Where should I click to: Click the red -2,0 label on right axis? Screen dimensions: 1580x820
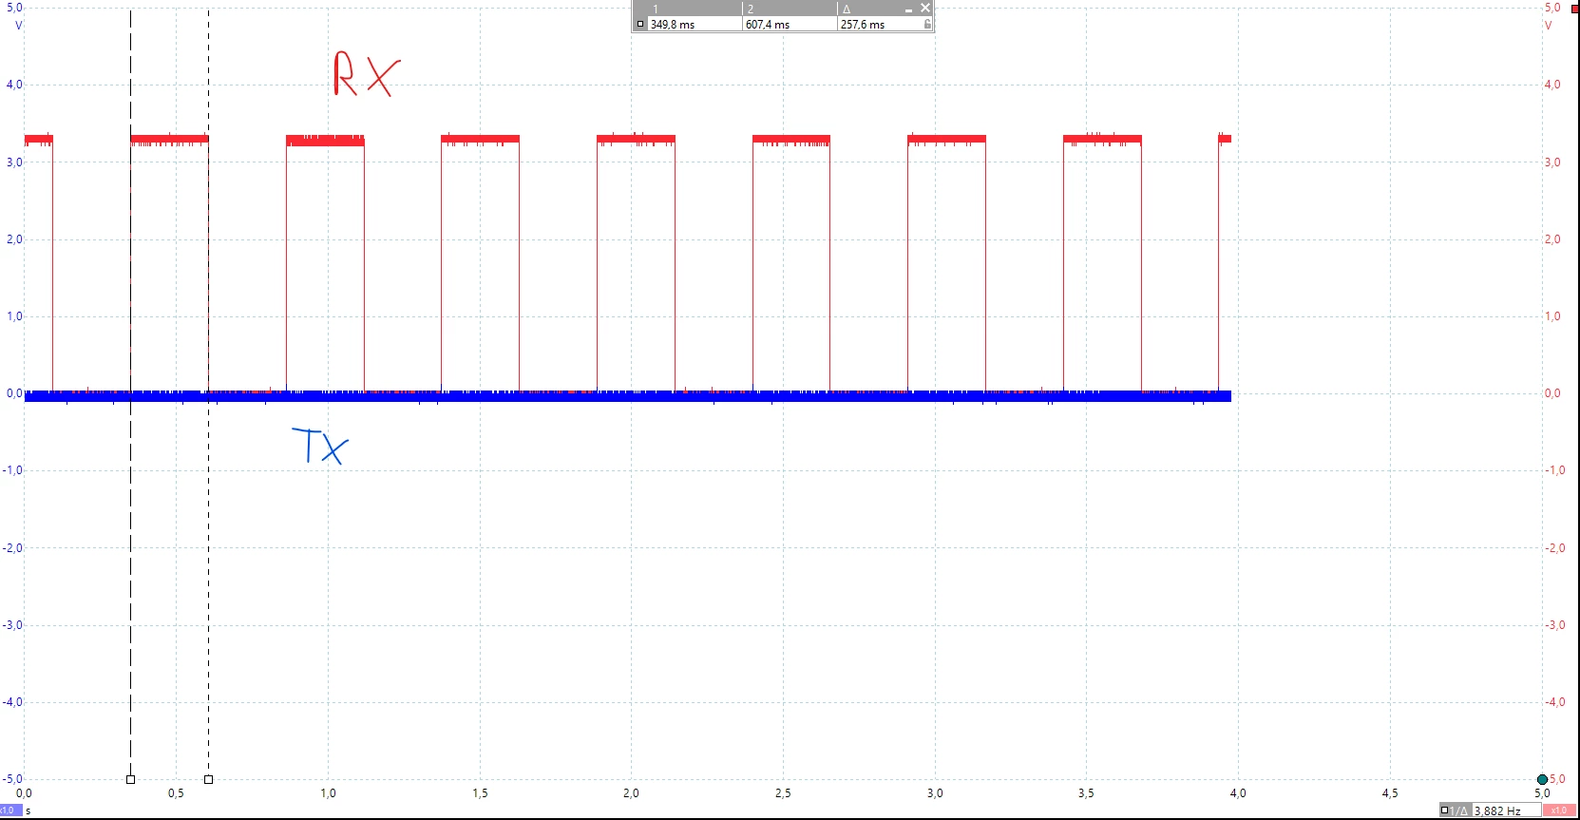click(x=1554, y=548)
